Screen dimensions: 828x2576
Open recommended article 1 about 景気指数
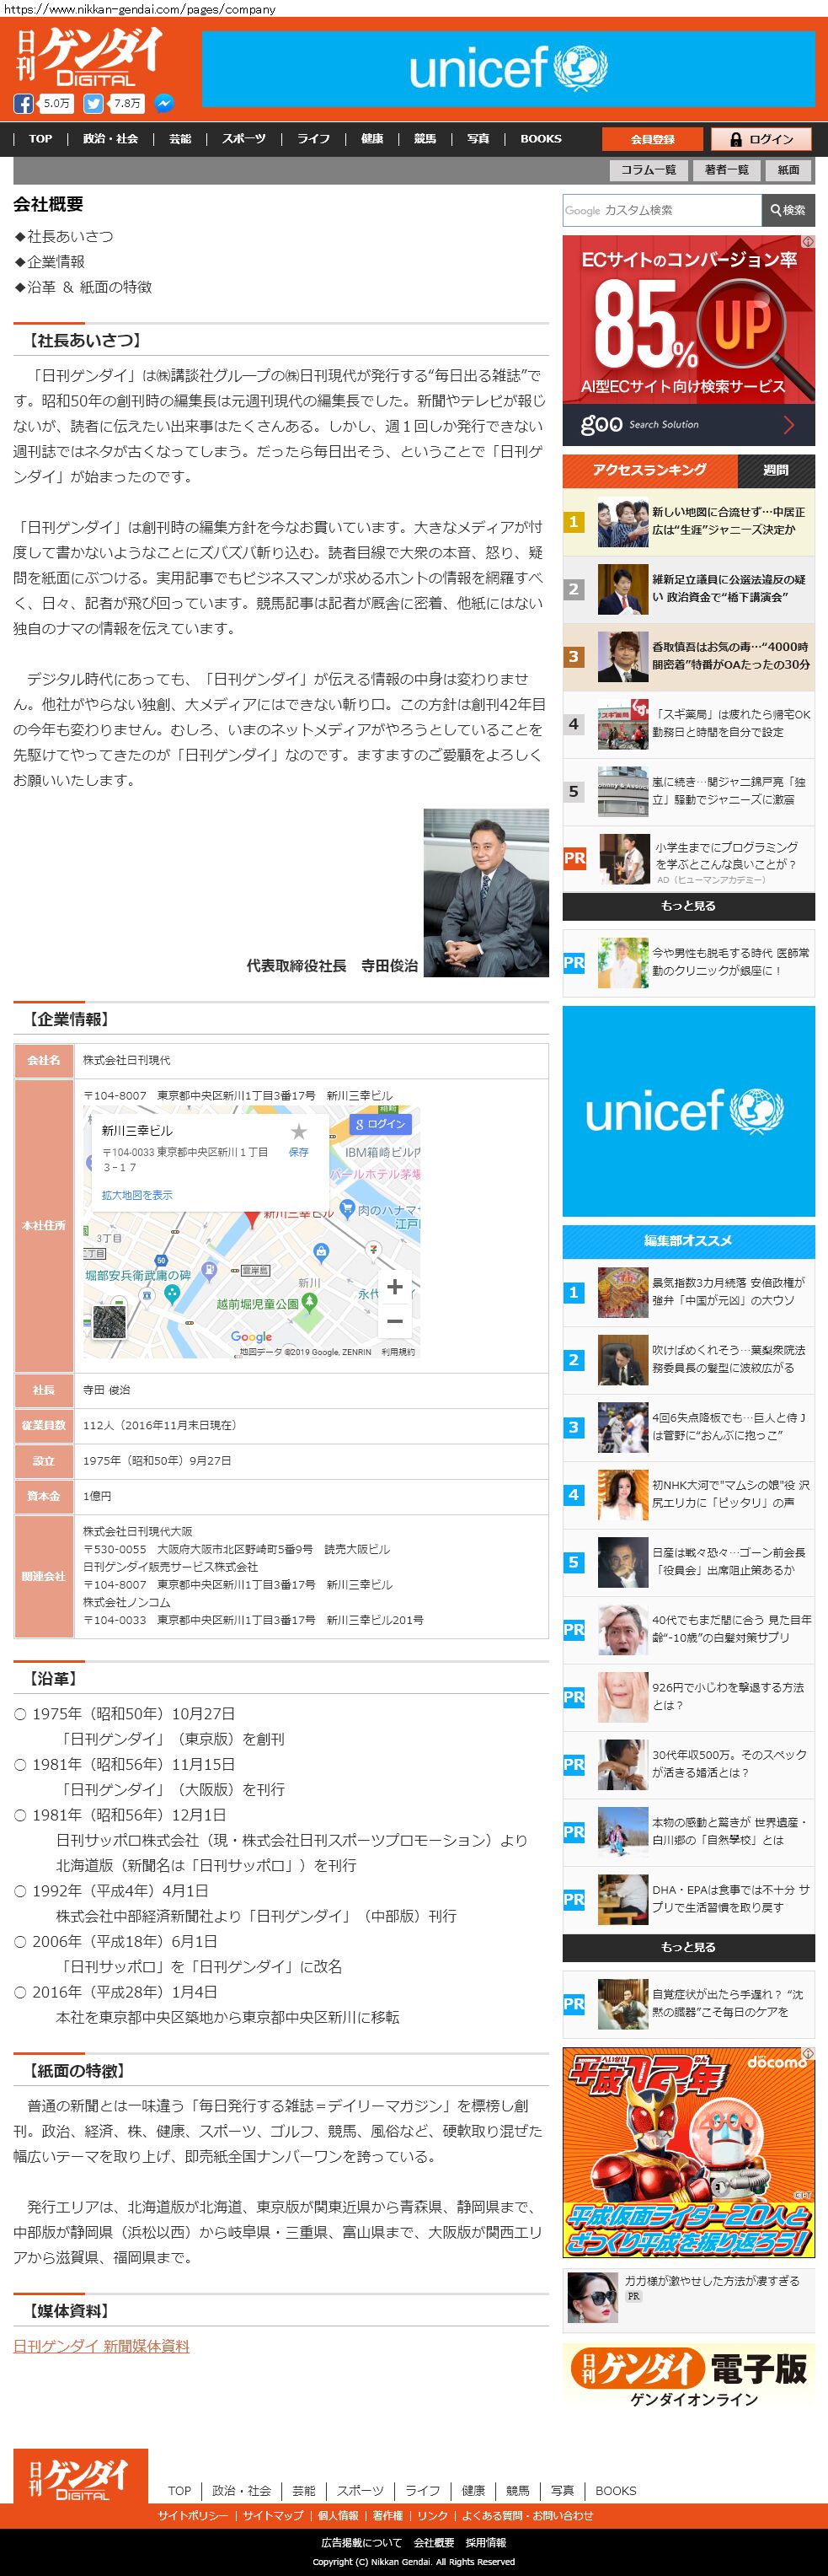point(688,1292)
